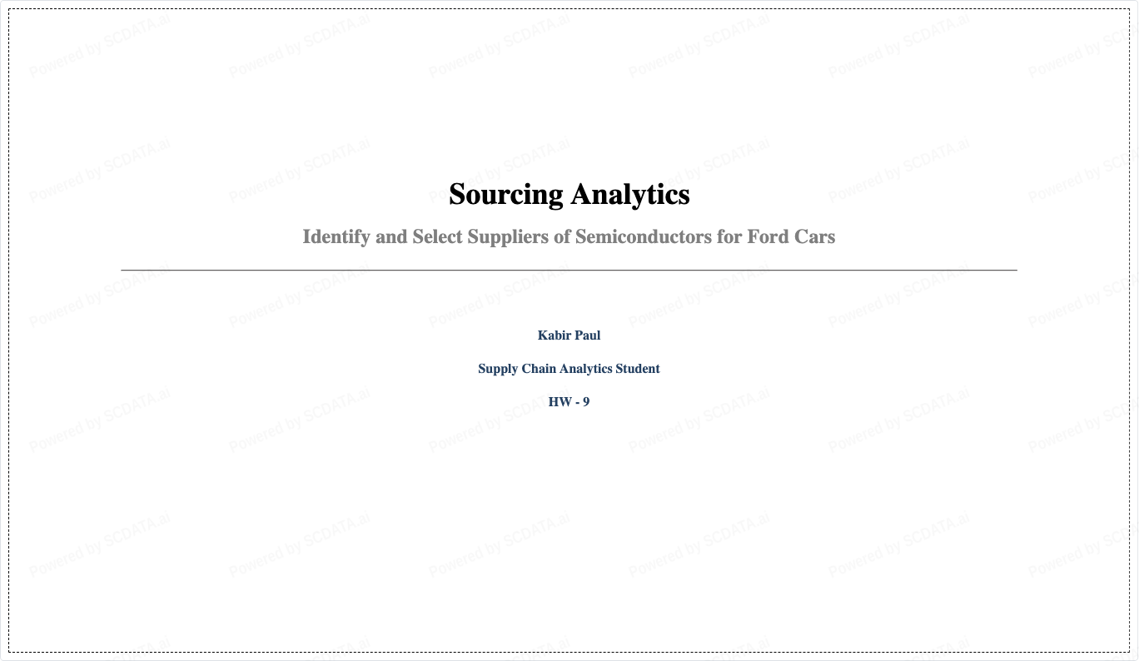Click the word "Identify" in the subtitle
This screenshot has height=661, width=1139.
click(x=336, y=237)
